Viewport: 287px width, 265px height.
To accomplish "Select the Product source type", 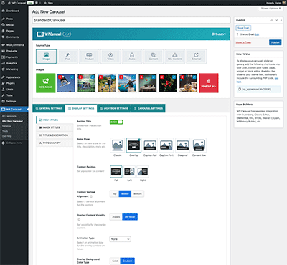I will (89, 57).
